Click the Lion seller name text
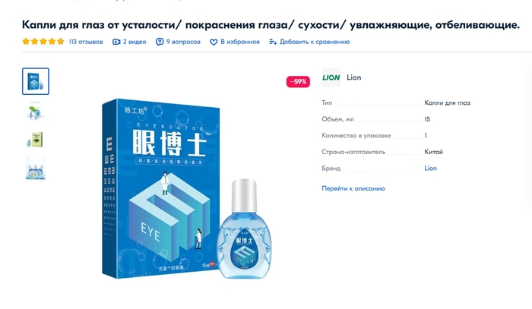This screenshot has width=532, height=309. 354,77
